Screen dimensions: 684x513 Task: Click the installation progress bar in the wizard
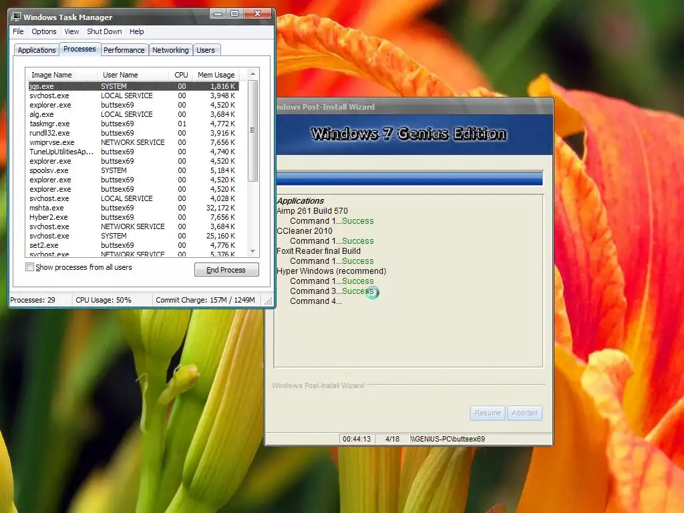tap(409, 178)
